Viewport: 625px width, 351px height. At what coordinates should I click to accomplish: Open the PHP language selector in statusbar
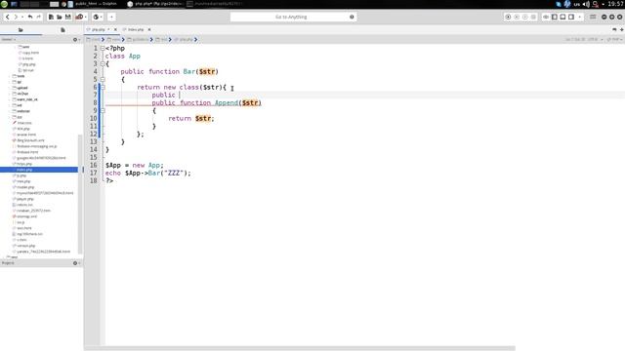click(615, 39)
